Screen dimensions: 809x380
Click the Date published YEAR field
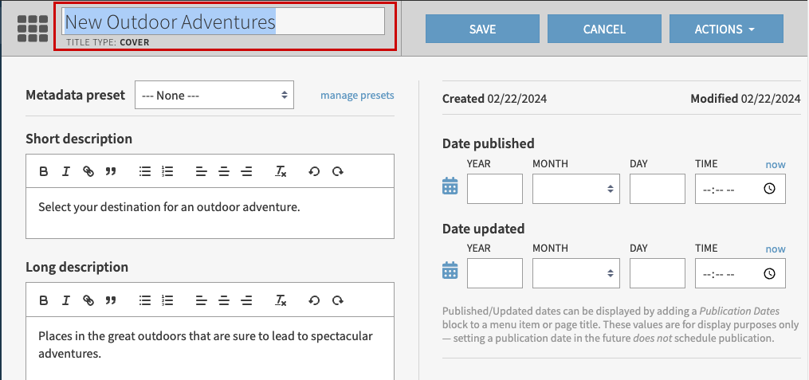(x=494, y=189)
